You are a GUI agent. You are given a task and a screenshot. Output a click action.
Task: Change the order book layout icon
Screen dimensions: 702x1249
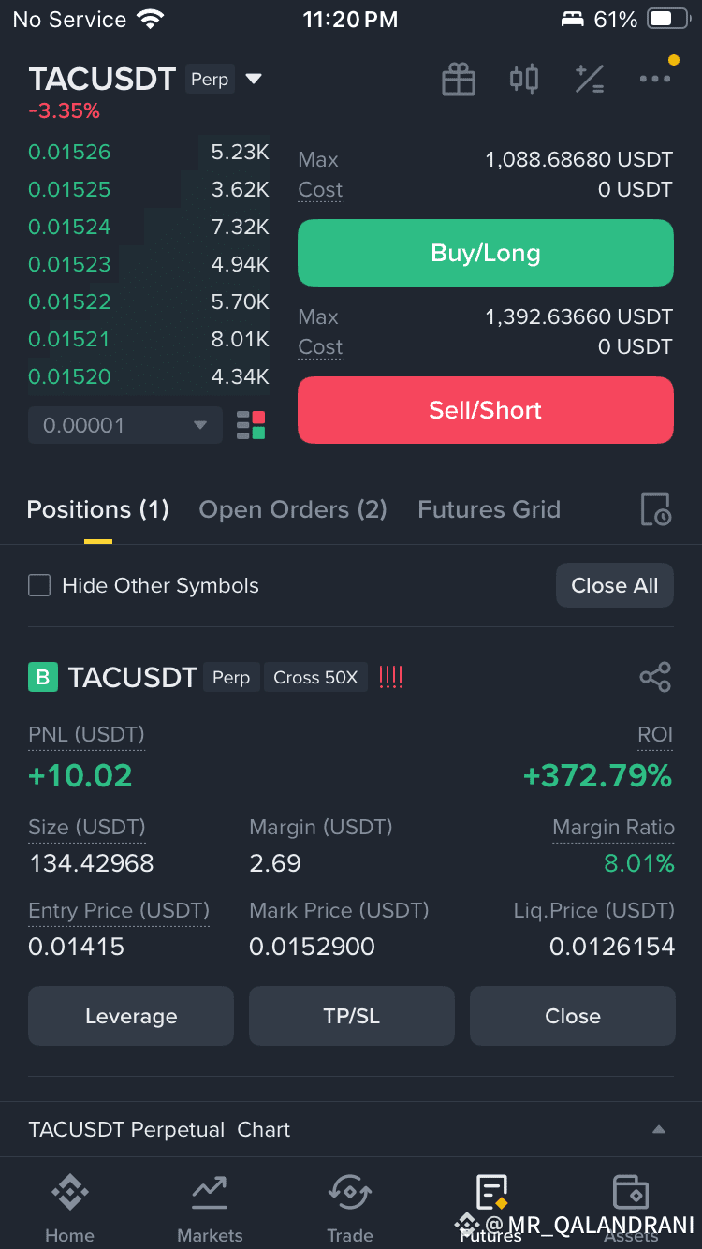[251, 425]
